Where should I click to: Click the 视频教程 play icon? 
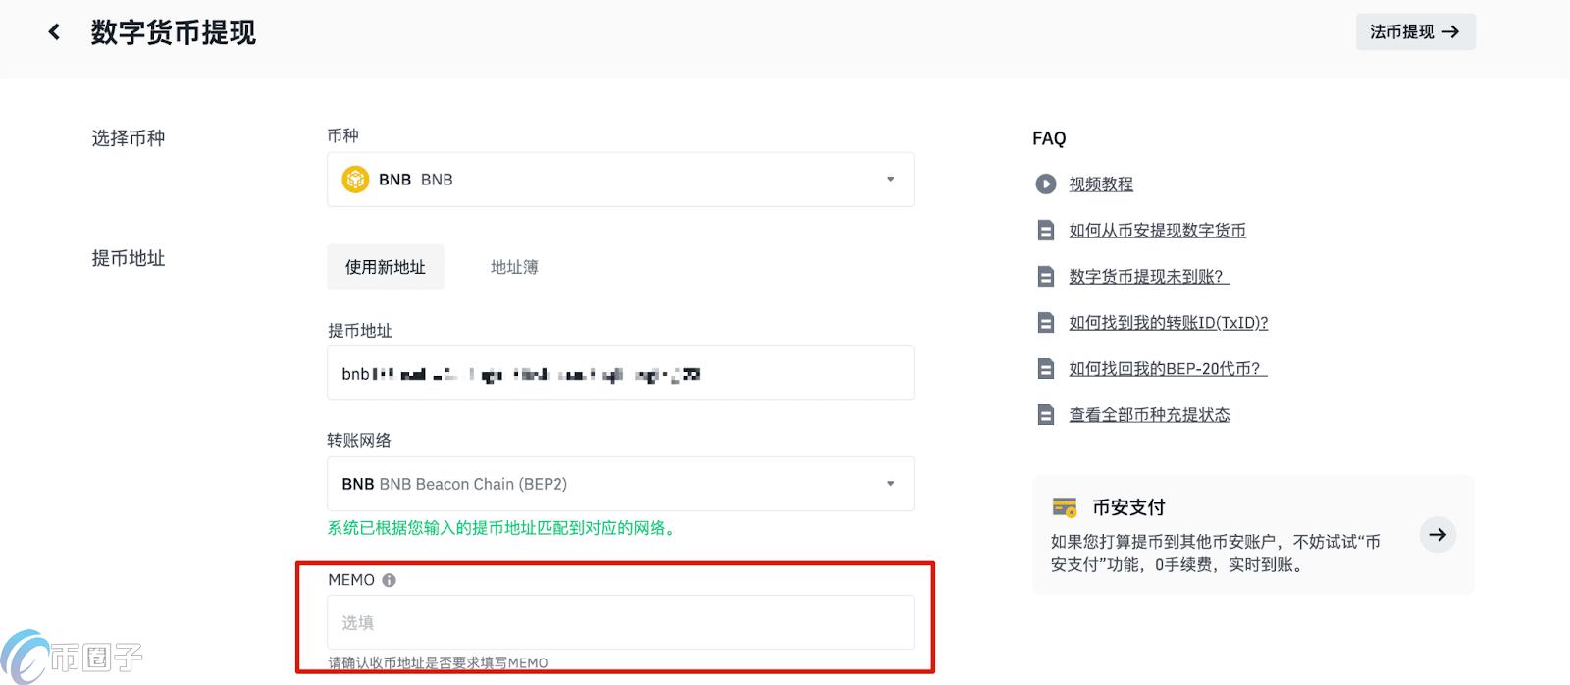tap(1045, 184)
